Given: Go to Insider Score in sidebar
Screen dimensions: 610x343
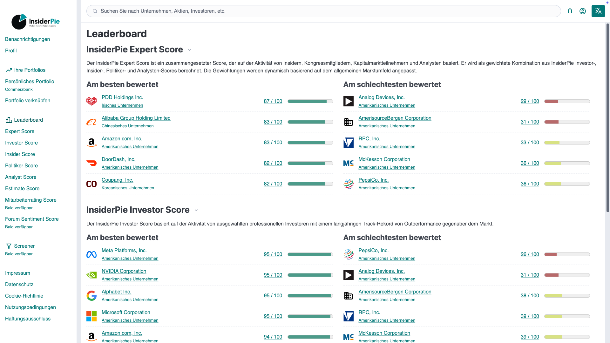Looking at the screenshot, I should tap(20, 154).
